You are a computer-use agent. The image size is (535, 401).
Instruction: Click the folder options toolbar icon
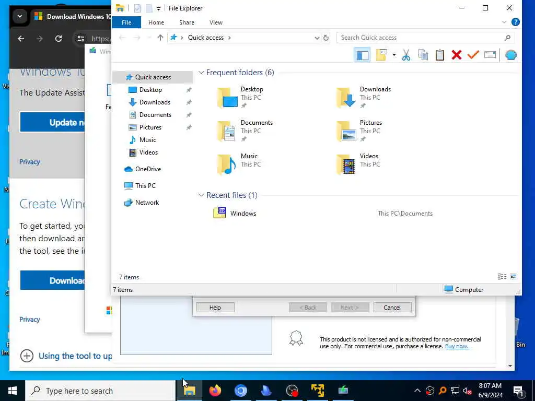(381, 55)
